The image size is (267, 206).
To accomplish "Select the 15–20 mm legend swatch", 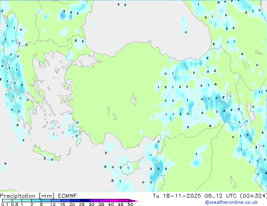I will click(65, 201).
